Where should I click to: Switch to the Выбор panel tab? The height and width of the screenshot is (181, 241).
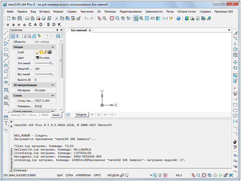[x=15, y=115]
